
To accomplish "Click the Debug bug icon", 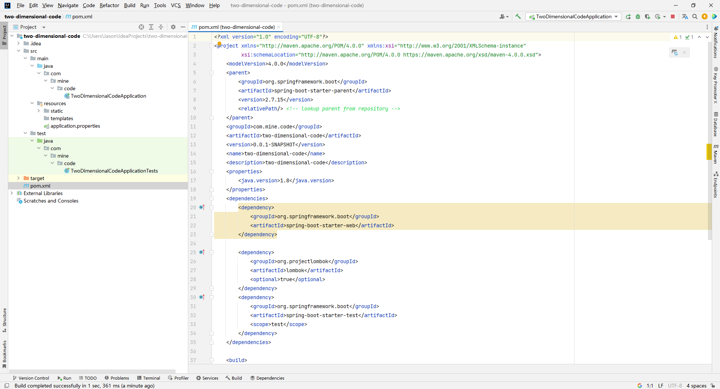I will 638,16.
